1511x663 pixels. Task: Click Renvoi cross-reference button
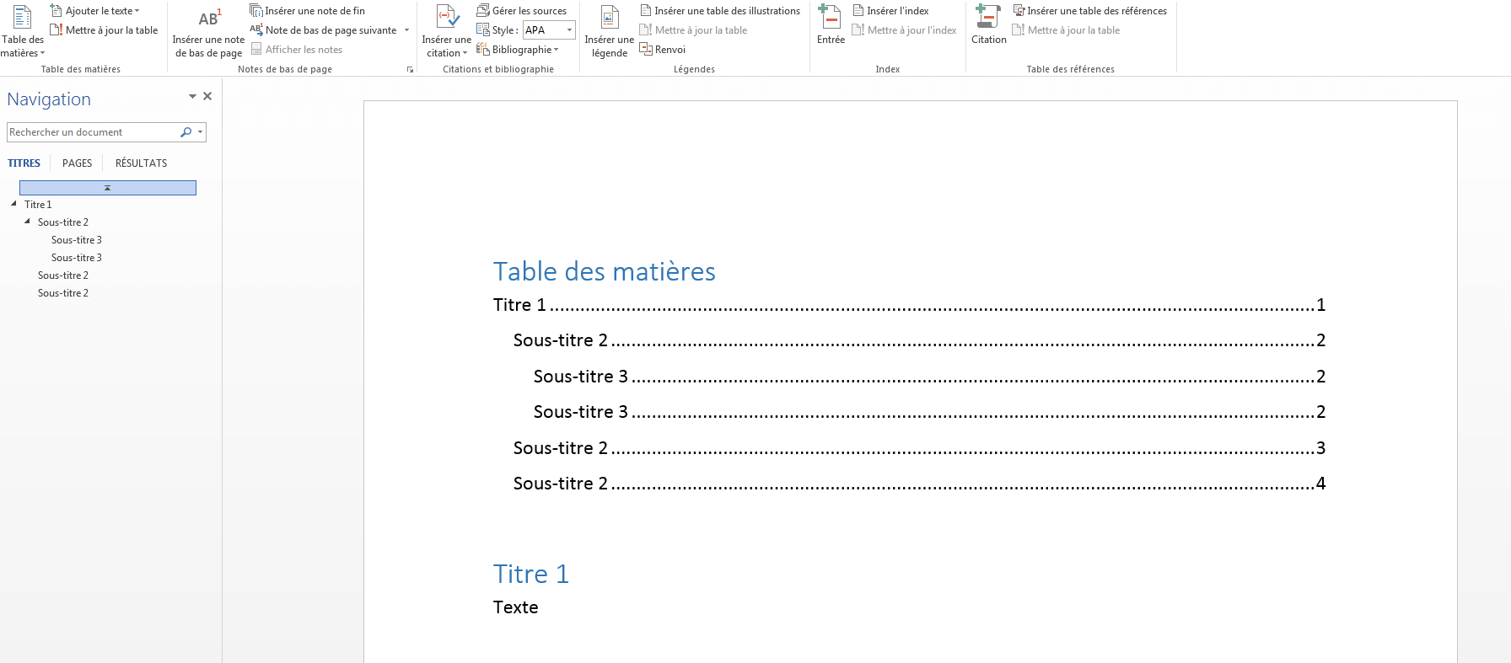(663, 50)
